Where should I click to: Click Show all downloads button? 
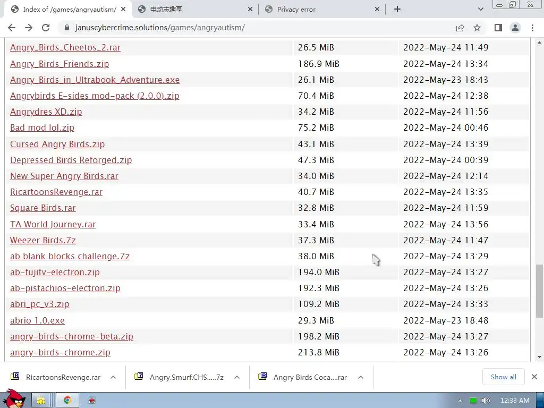pyautogui.click(x=504, y=377)
